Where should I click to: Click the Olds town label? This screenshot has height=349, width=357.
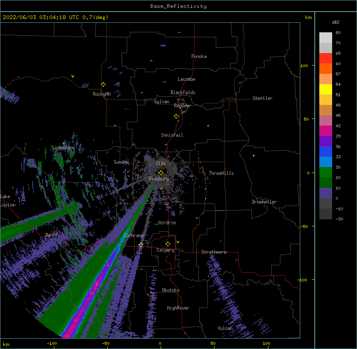(161, 163)
